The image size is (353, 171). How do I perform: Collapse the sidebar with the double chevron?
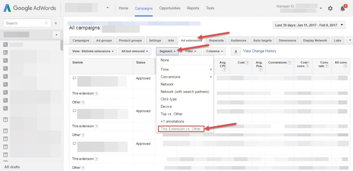click(56, 23)
